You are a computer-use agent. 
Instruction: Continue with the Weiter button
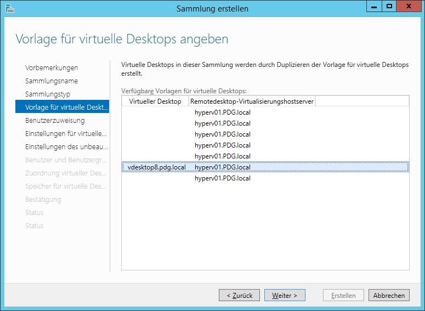[x=285, y=295]
